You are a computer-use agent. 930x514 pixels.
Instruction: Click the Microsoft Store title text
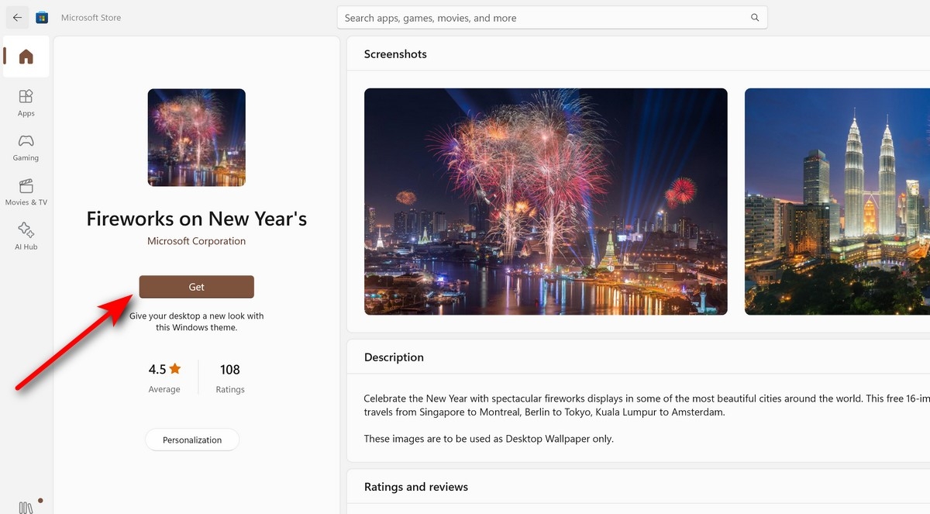pyautogui.click(x=91, y=18)
